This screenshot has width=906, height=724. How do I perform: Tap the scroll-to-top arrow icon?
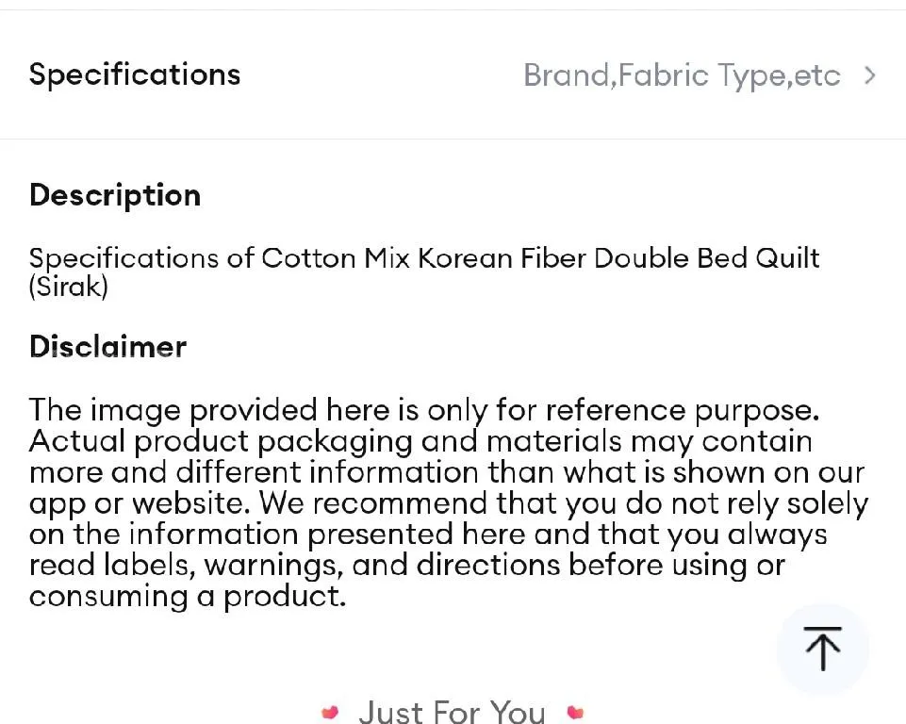point(822,648)
